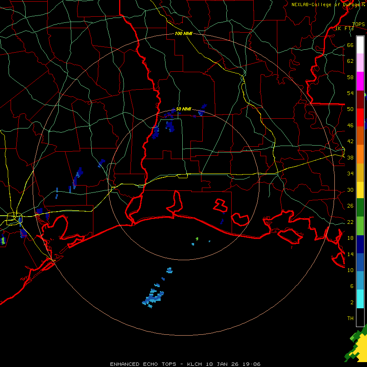Click the '58' legend value
The height and width of the screenshot is (367, 367).
350,77
